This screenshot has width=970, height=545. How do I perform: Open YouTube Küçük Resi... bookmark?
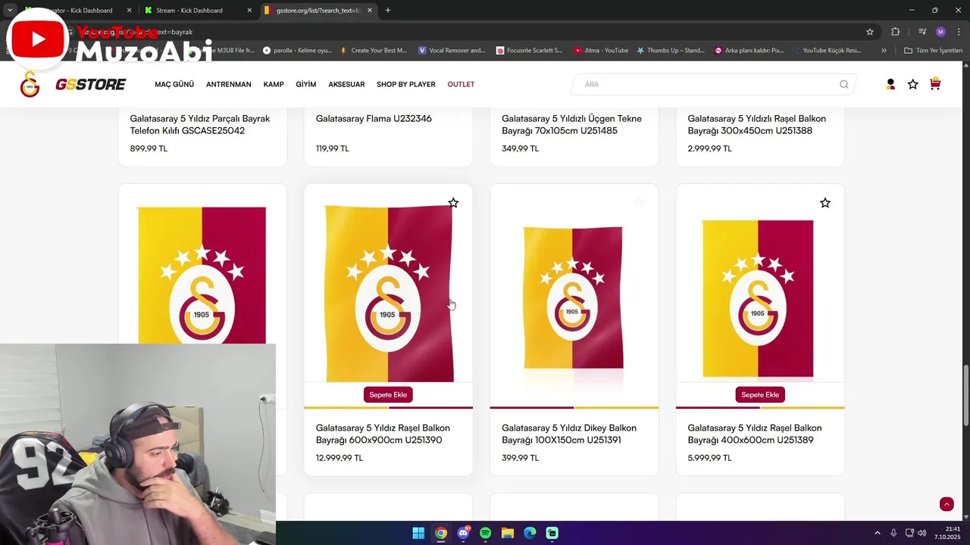826,50
